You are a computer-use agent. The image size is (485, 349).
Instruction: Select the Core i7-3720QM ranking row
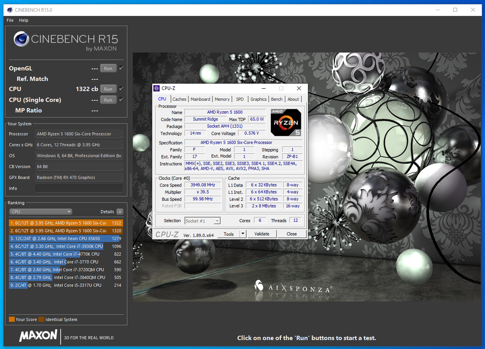66,270
